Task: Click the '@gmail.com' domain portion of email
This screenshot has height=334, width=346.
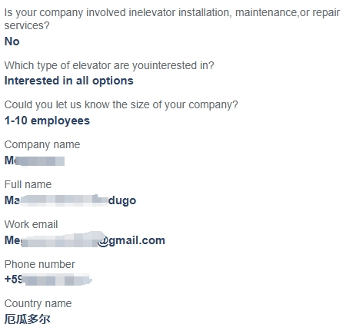Action: click(131, 241)
